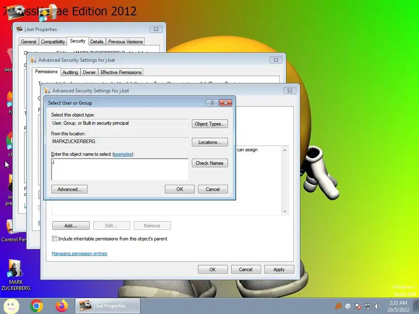Close the Select User or Group dialog
The height and width of the screenshot is (314, 419).
[x=225, y=103]
